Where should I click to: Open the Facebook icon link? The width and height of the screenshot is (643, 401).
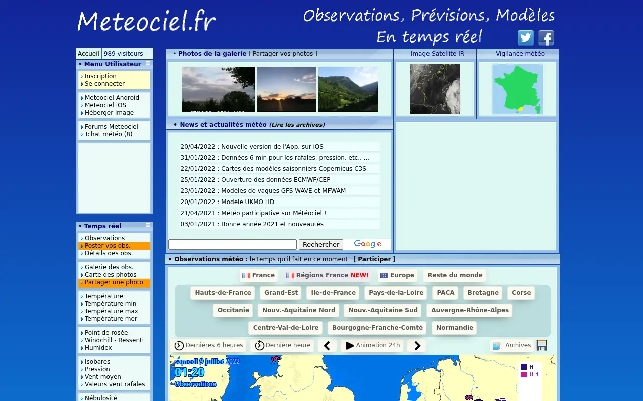click(546, 38)
